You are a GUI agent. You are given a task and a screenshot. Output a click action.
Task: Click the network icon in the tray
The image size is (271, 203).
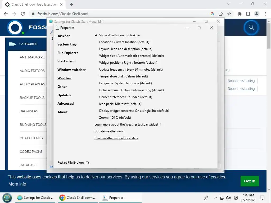pyautogui.click(x=222, y=198)
